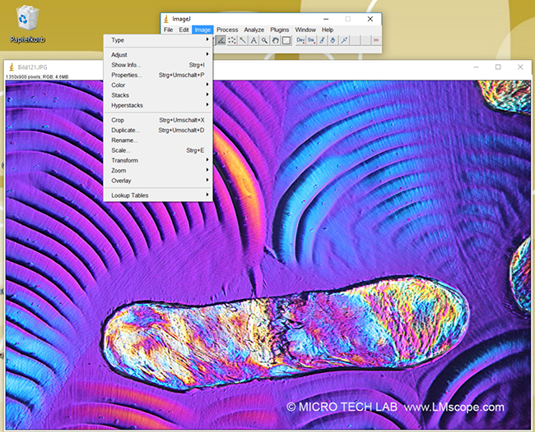Select the Wand tracing tool
The width and height of the screenshot is (535, 432).
[x=243, y=40]
